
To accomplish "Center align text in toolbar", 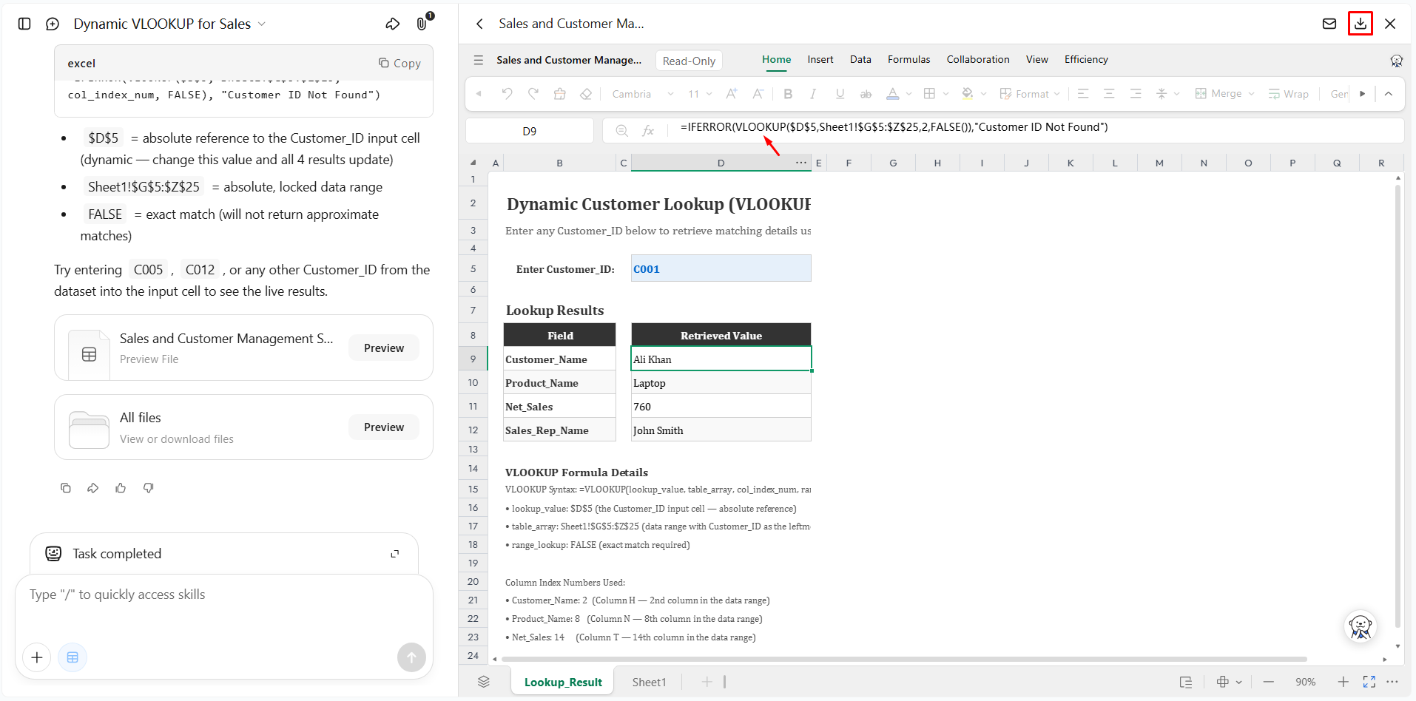I will pyautogui.click(x=1109, y=94).
